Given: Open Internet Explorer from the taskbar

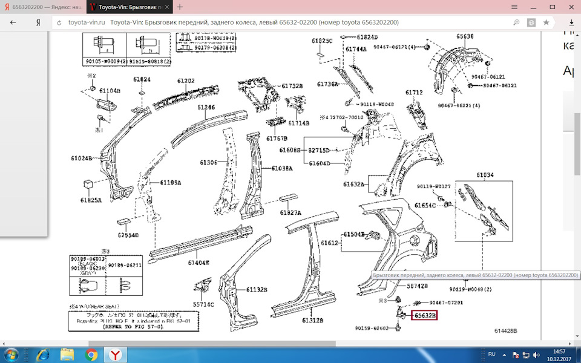Looking at the screenshot, I should pos(42,354).
